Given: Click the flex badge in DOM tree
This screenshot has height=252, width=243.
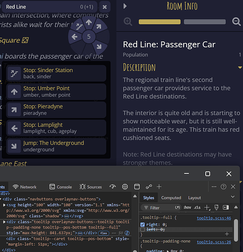Looking at the screenshot, I should (x=104, y=233).
